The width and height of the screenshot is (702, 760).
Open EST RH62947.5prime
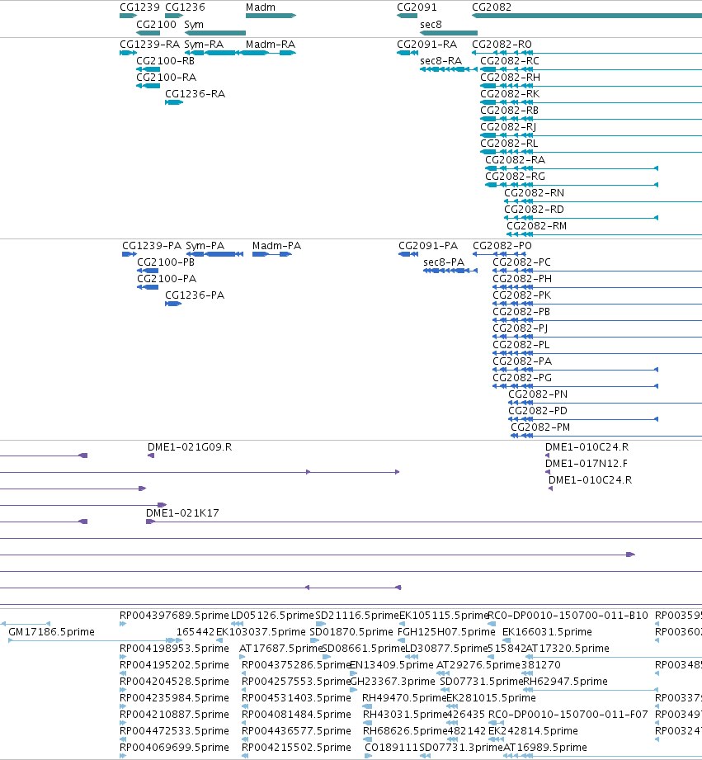[565, 682]
